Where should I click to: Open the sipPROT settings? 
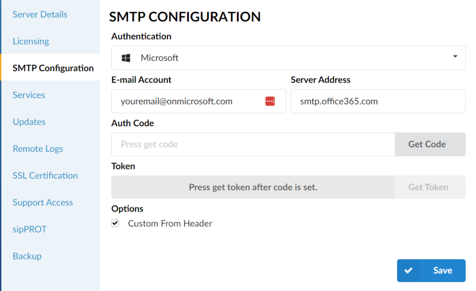tap(30, 229)
